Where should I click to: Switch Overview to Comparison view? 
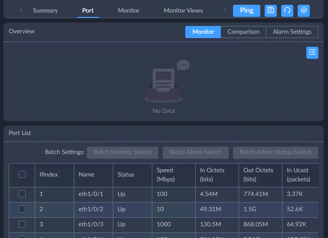pos(243,32)
